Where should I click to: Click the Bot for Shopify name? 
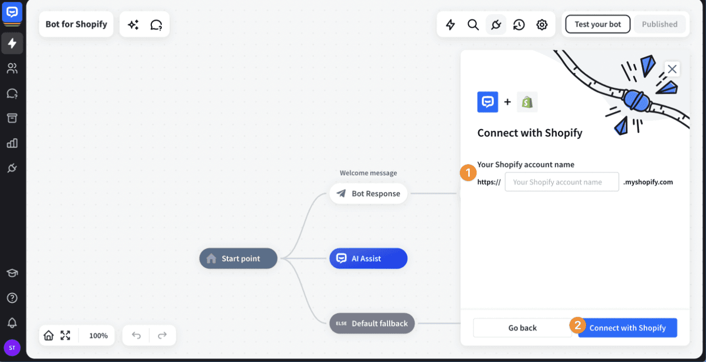[x=76, y=24]
